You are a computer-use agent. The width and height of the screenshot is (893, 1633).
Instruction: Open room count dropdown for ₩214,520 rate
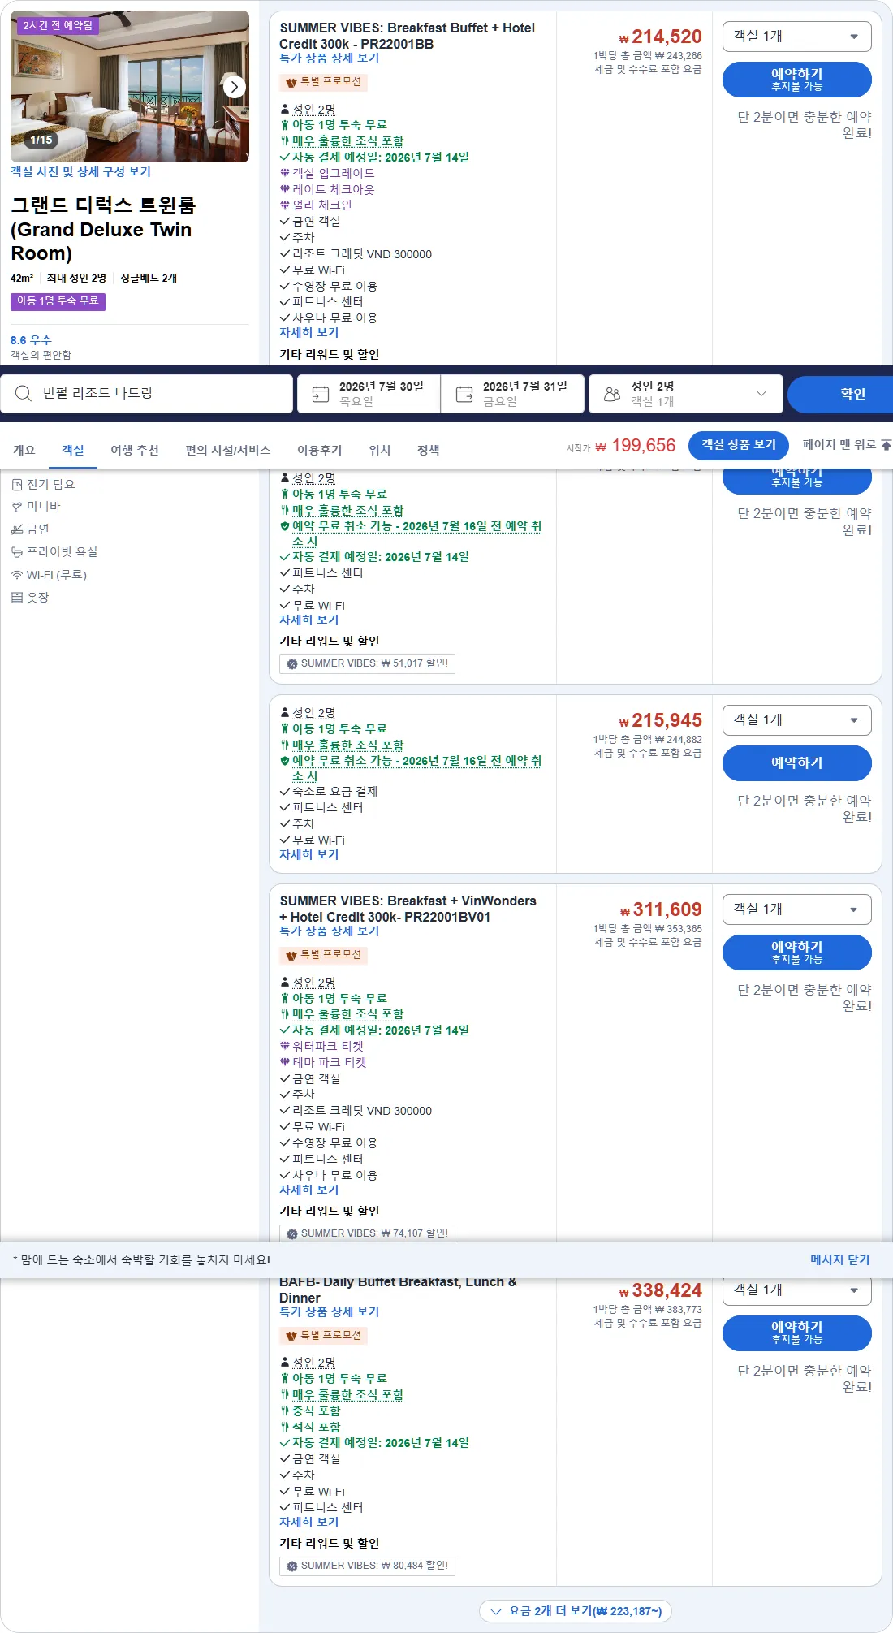tap(796, 37)
